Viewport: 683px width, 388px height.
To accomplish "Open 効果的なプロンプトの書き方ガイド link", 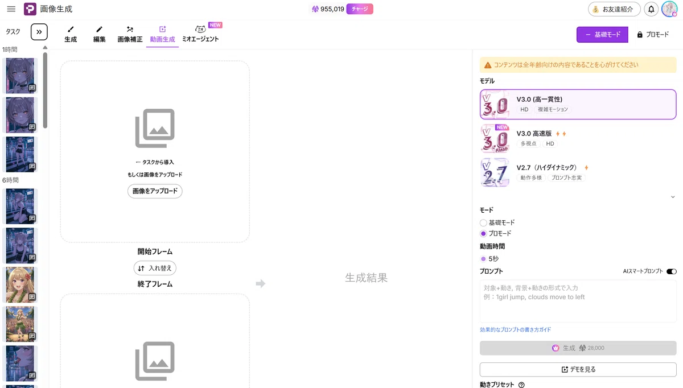I will [515, 330].
